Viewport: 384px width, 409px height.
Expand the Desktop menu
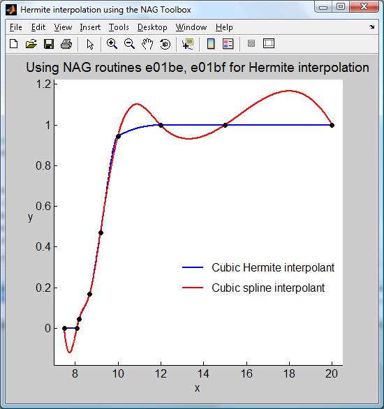(x=152, y=27)
